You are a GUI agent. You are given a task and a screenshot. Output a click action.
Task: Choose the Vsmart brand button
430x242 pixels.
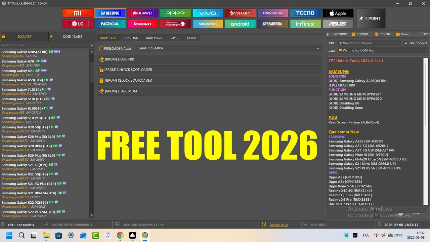(x=240, y=13)
